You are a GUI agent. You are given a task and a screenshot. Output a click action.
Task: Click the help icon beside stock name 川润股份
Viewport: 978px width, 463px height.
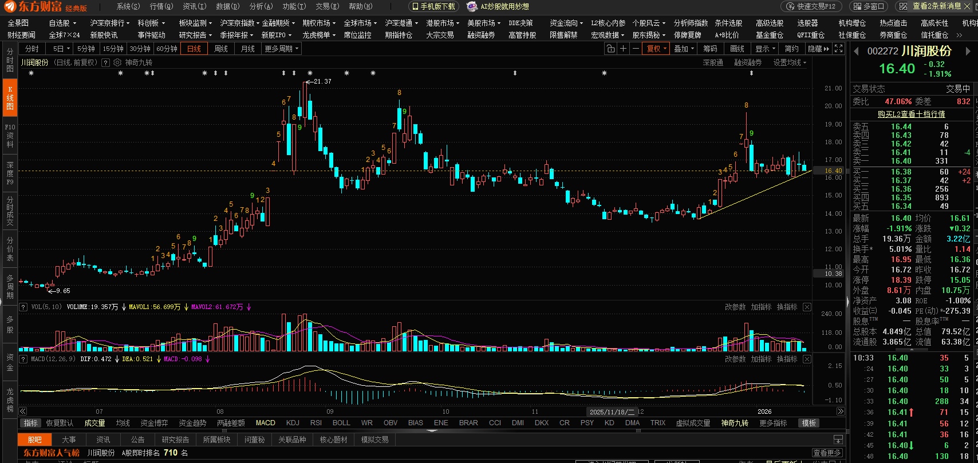point(105,62)
